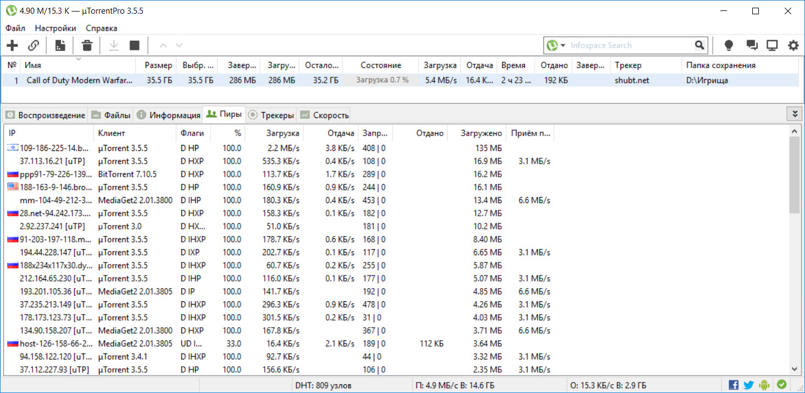Collapse the details pane with double-chevron button

[x=794, y=114]
